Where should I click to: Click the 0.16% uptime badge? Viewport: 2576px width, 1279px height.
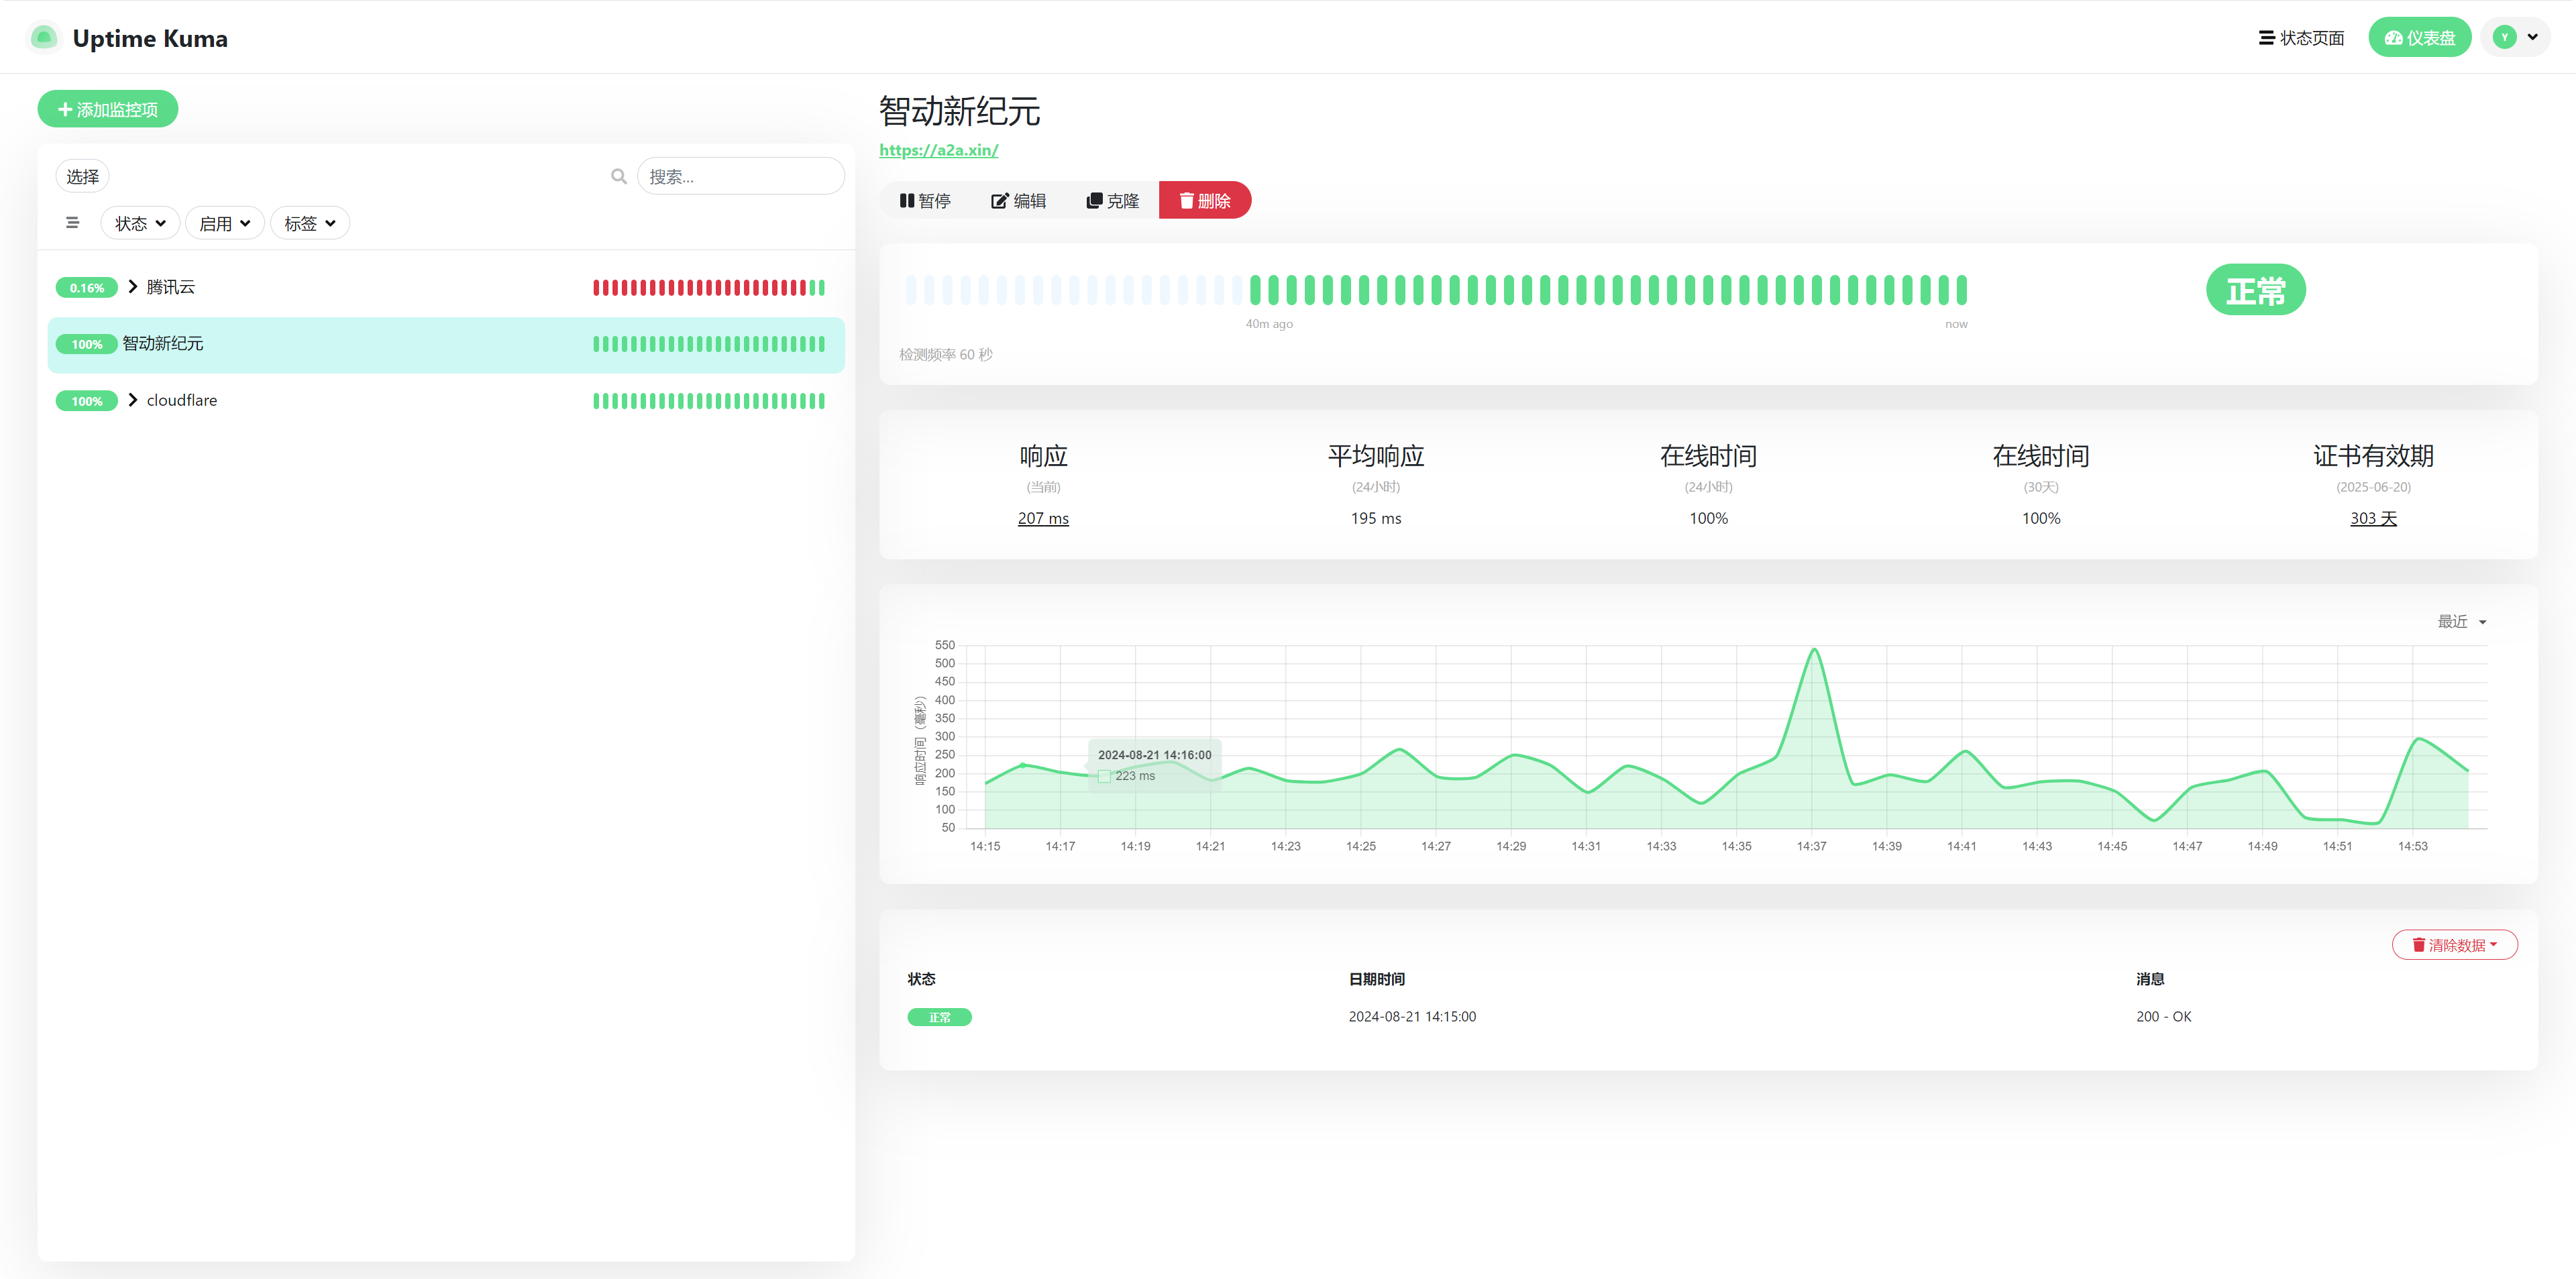coord(87,288)
